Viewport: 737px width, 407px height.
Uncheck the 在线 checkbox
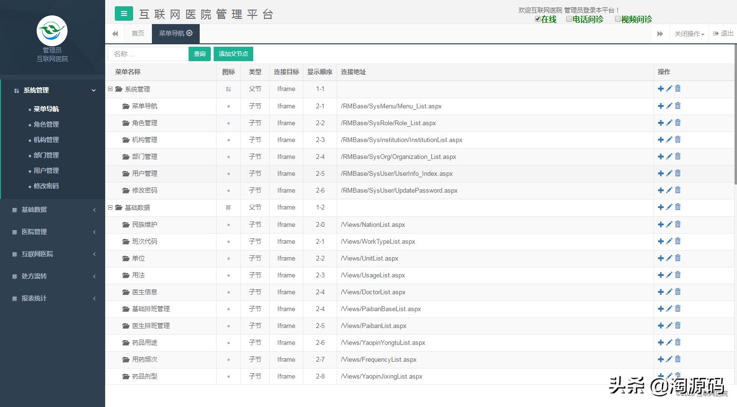[537, 19]
